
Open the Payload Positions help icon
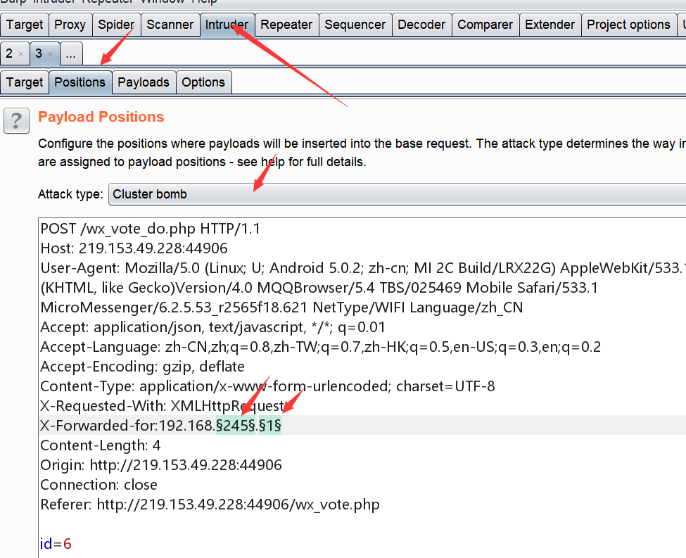point(17,120)
